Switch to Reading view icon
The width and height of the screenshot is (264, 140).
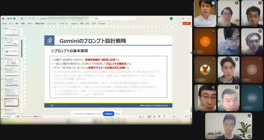(159, 116)
